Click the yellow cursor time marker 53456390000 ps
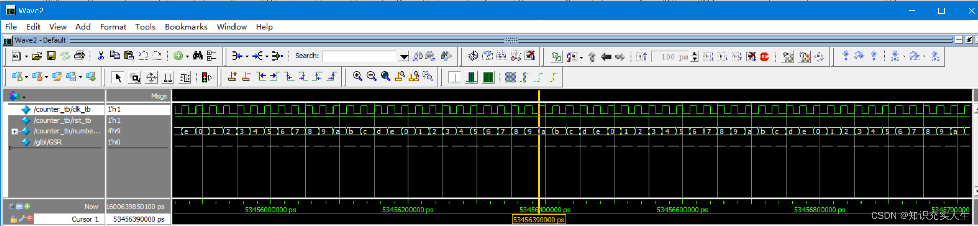Viewport: 978px width, 226px height. pyautogui.click(x=539, y=220)
